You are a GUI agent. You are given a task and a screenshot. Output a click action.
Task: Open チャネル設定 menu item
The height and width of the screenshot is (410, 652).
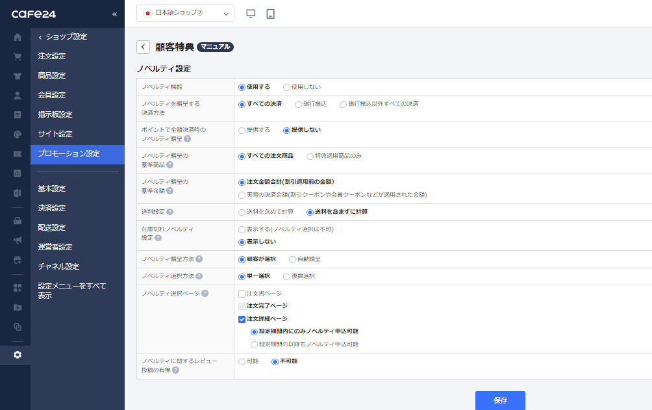tap(58, 266)
